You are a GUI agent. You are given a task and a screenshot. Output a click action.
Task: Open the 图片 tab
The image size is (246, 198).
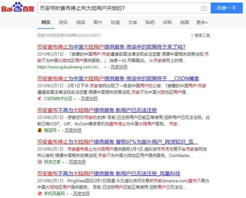pyautogui.click(x=98, y=23)
